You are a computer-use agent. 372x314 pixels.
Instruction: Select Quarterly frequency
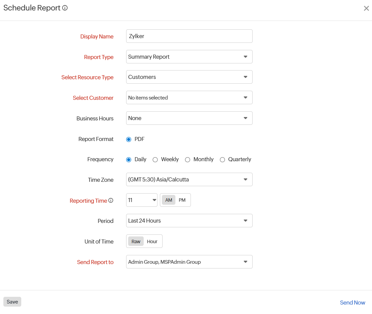(x=223, y=160)
